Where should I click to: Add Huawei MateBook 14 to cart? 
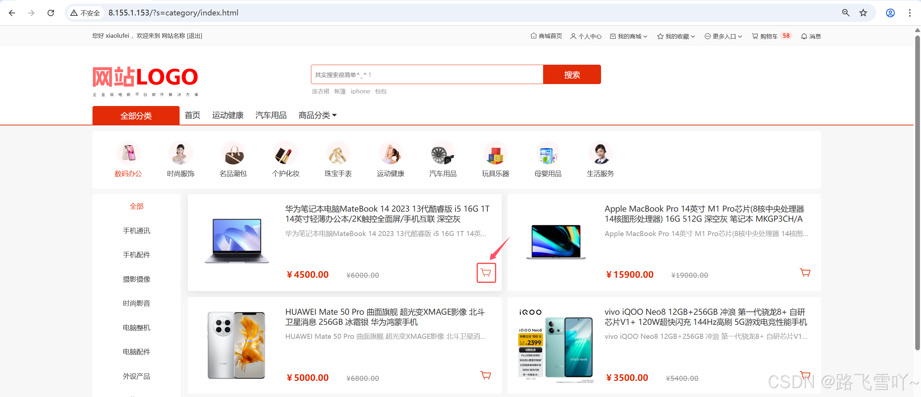click(486, 273)
